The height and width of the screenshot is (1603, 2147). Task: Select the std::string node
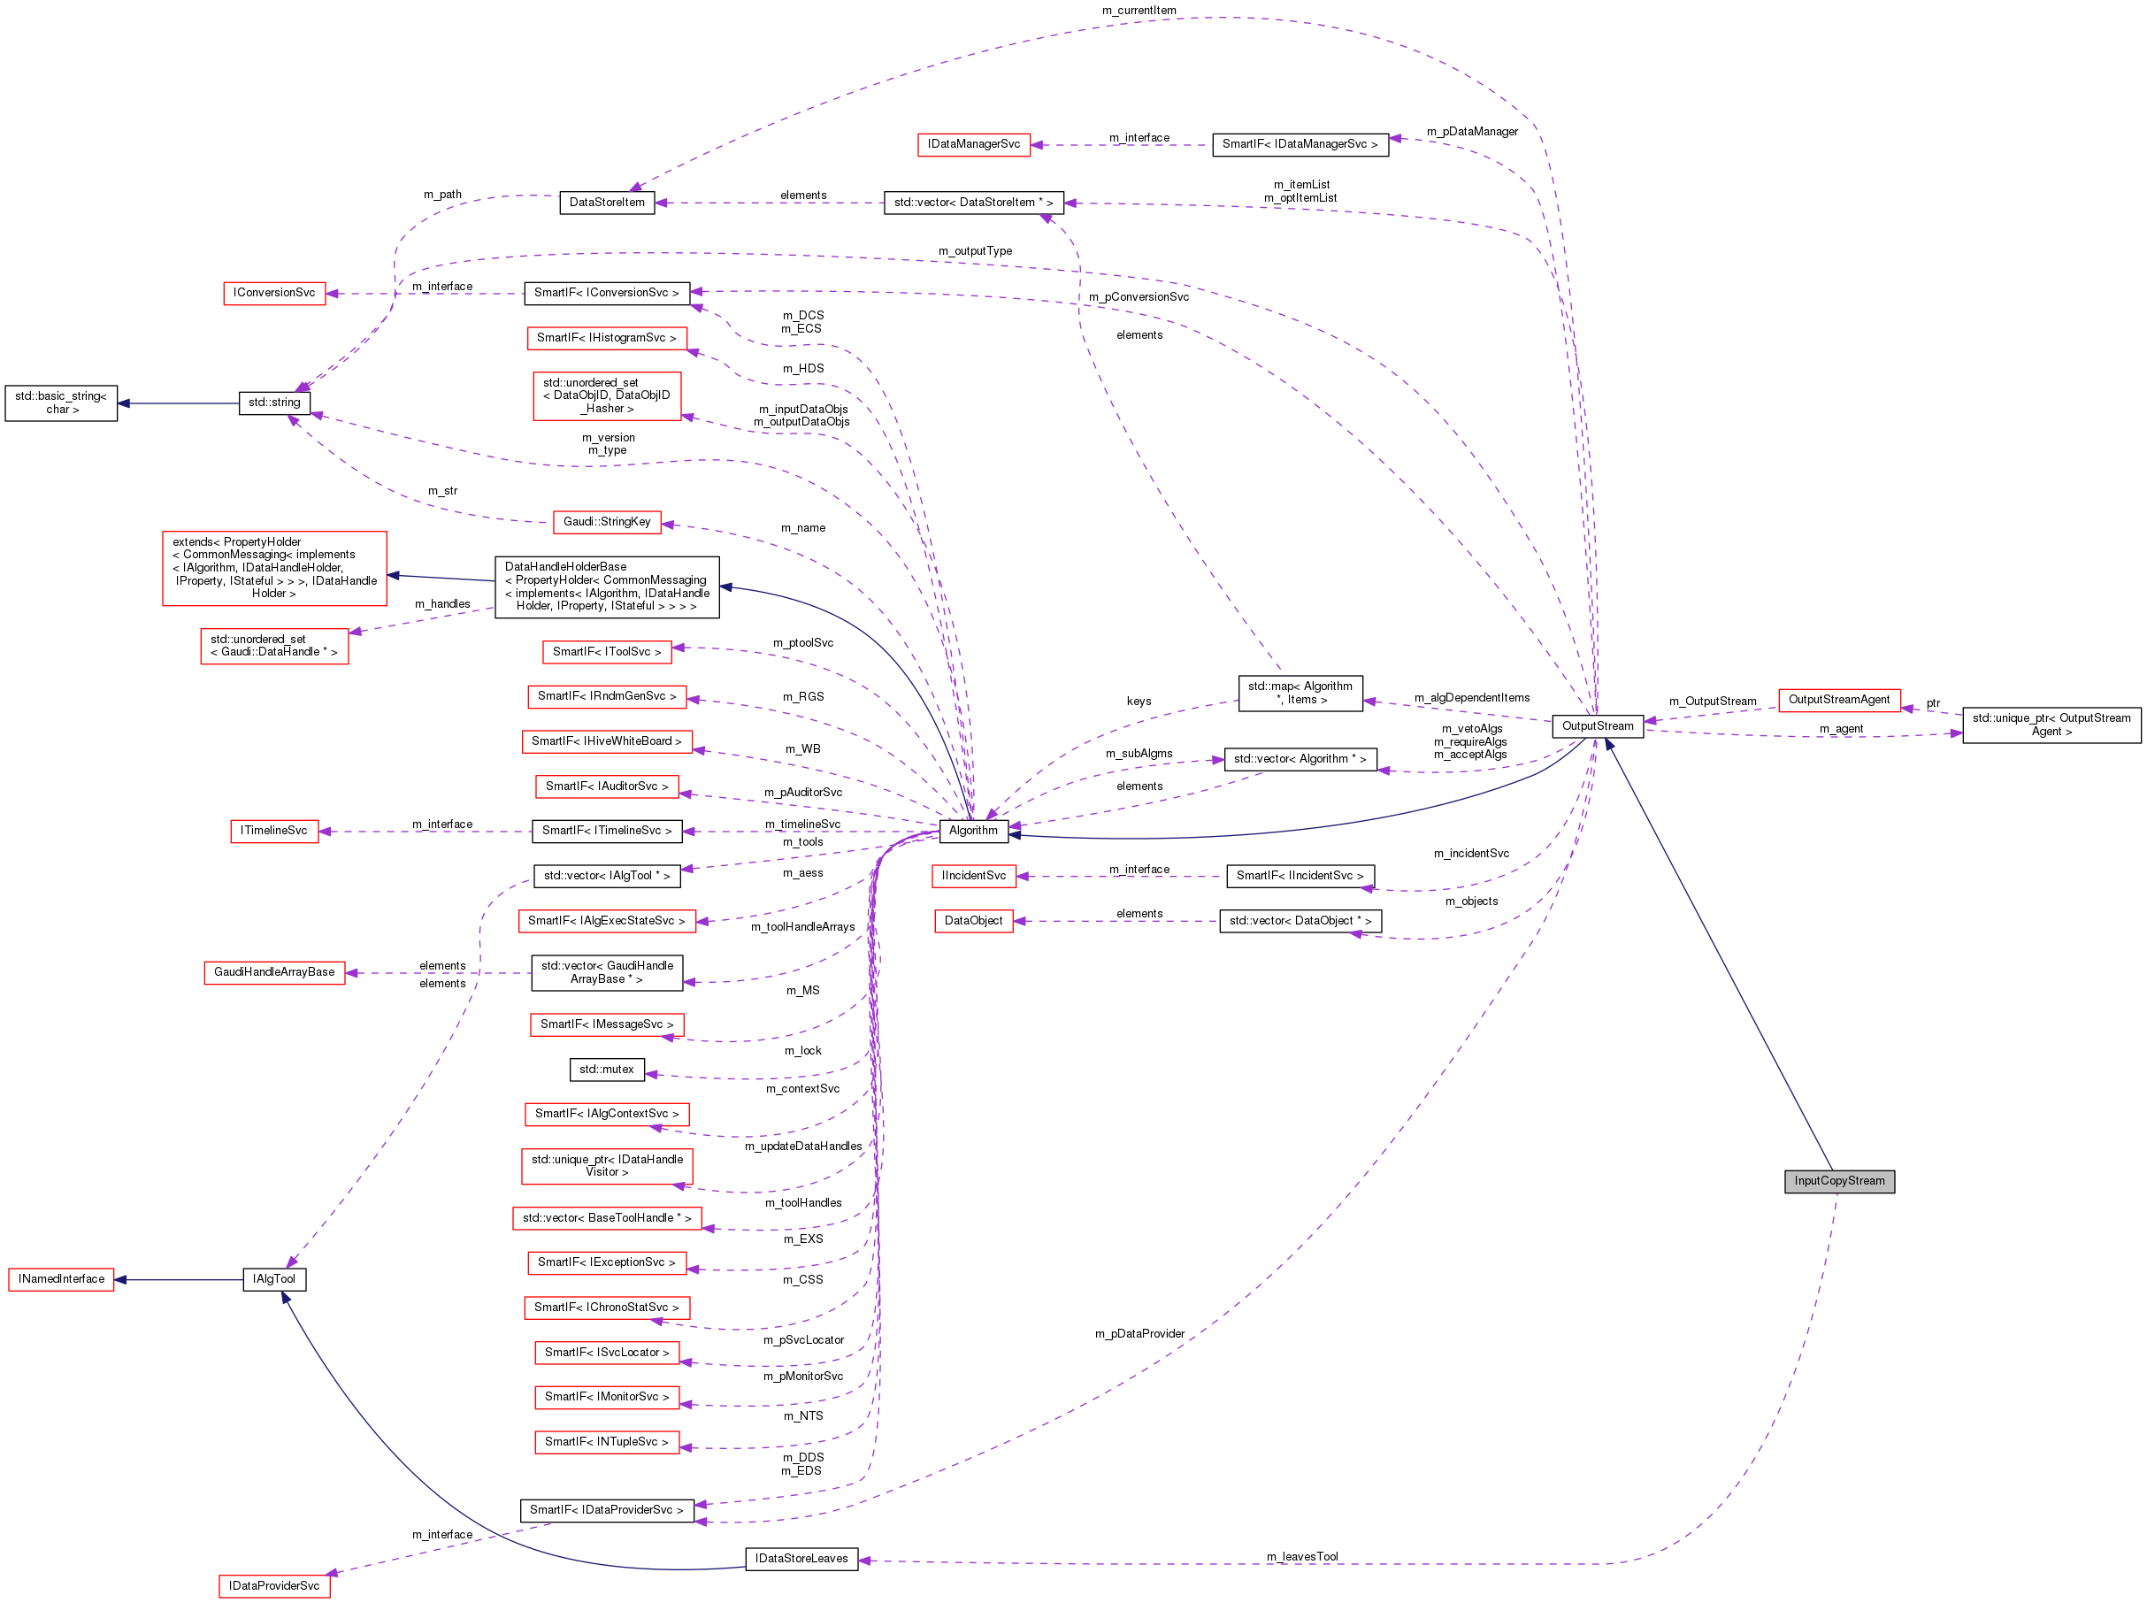(274, 402)
